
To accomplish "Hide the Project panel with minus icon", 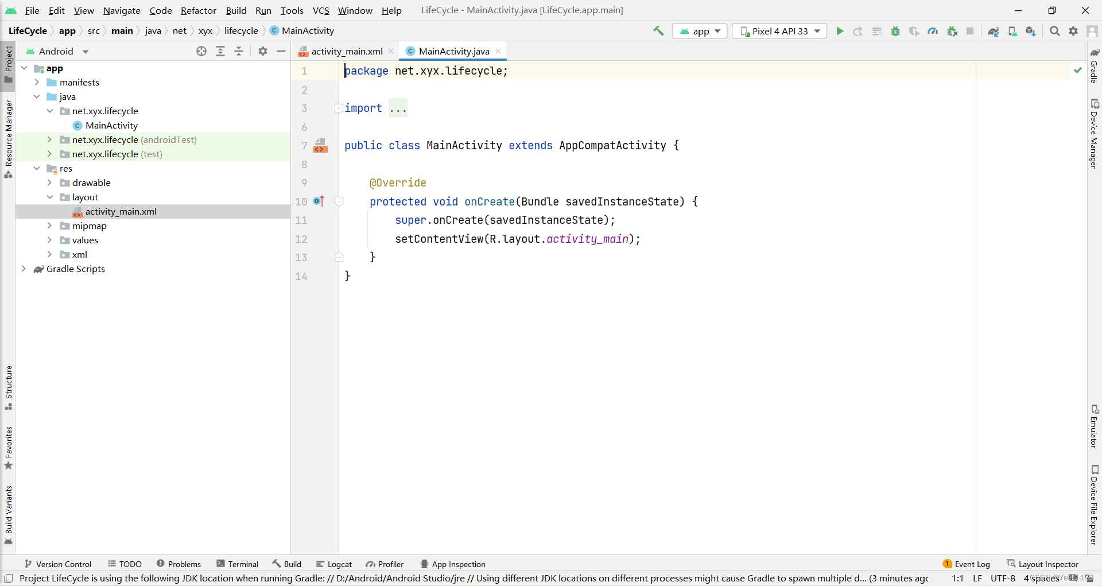I will tap(281, 51).
